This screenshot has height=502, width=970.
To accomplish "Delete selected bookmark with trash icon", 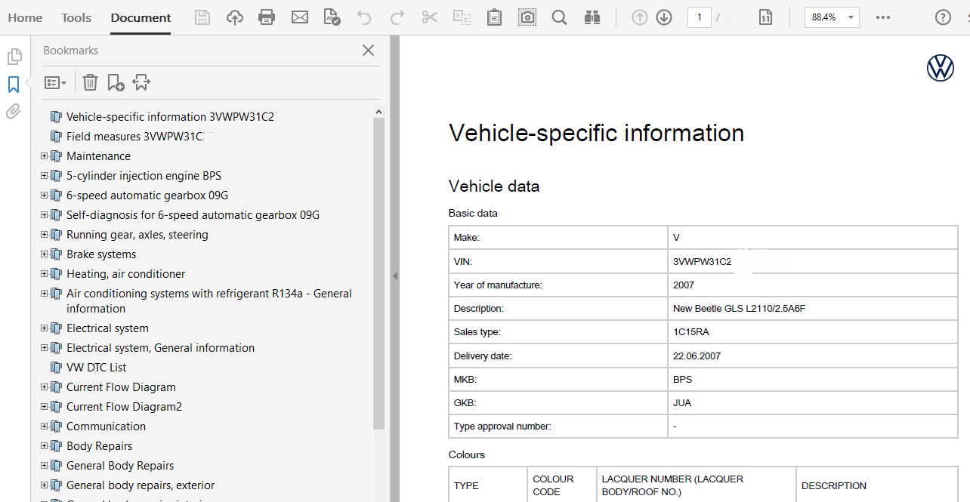I will click(x=90, y=82).
